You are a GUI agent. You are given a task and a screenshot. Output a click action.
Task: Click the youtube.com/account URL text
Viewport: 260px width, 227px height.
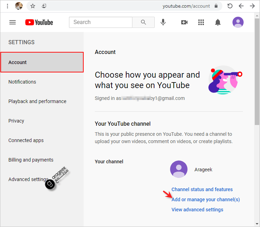[x=186, y=6]
